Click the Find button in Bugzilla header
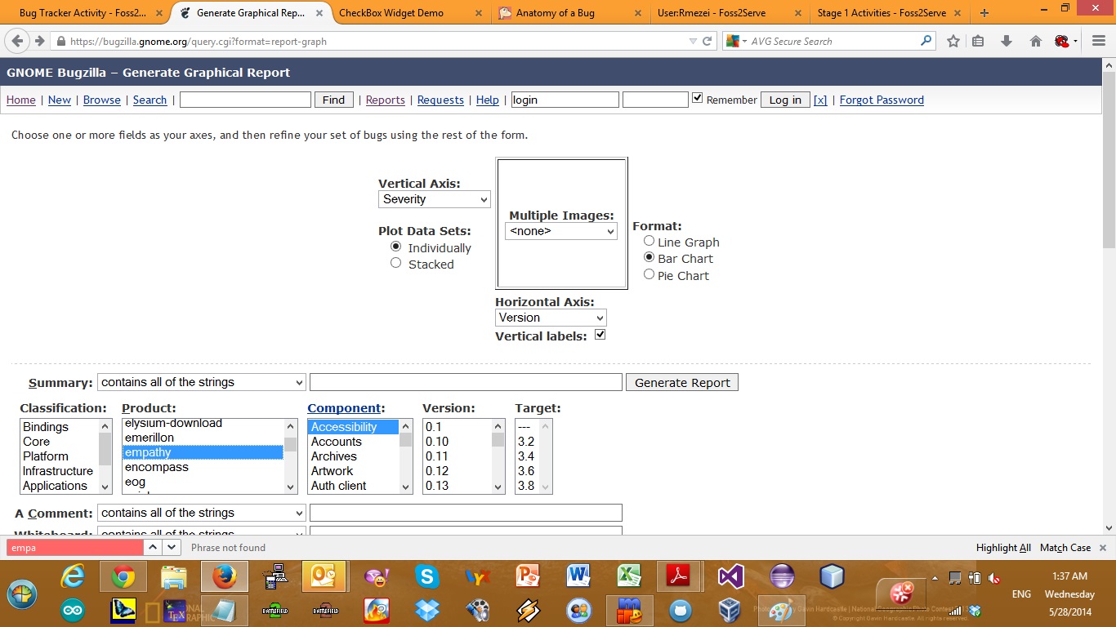This screenshot has width=1116, height=627. coord(333,100)
